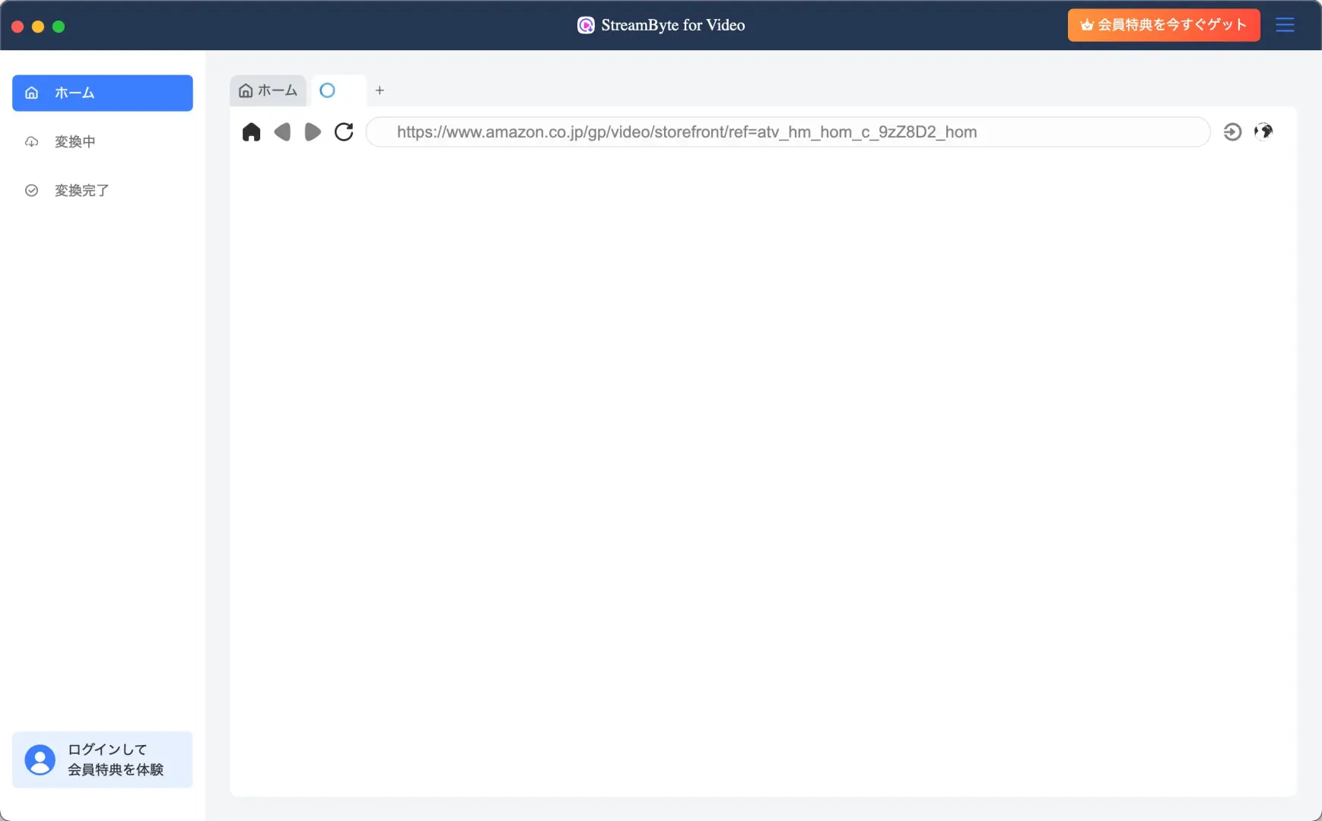Viewport: 1322px width, 821px height.
Task: Reload the page with refresh icon
Action: pyautogui.click(x=344, y=132)
